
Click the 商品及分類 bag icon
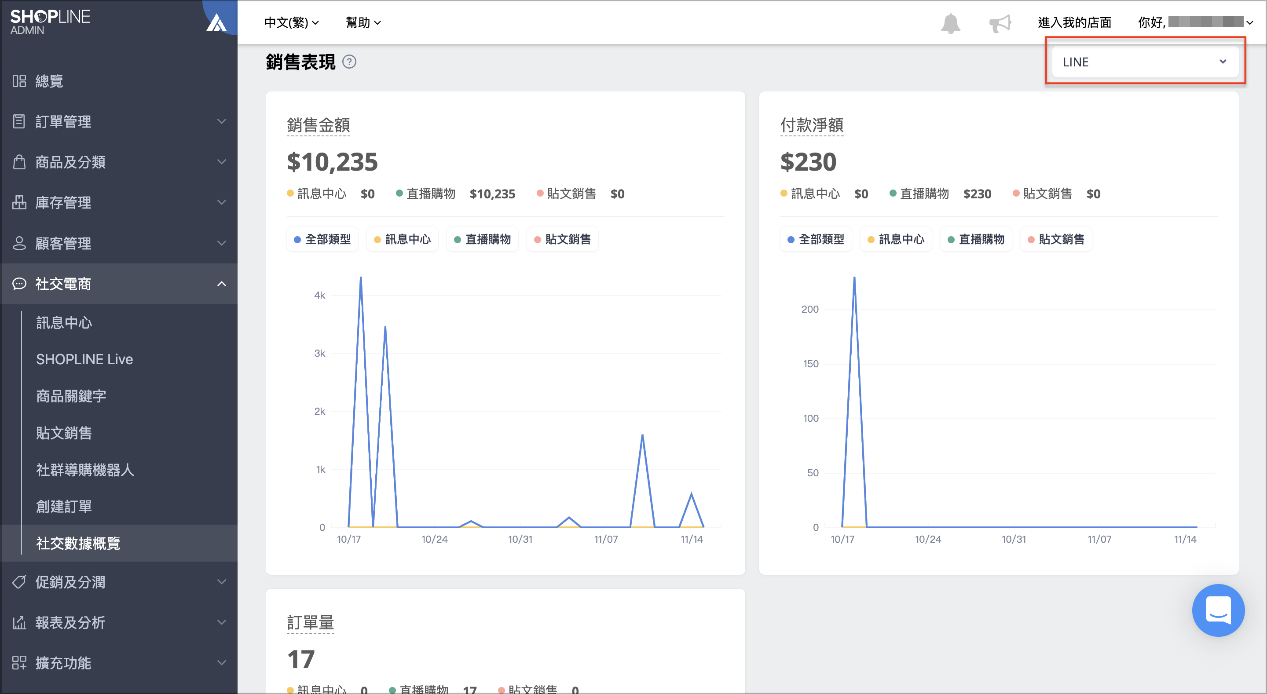pos(19,161)
